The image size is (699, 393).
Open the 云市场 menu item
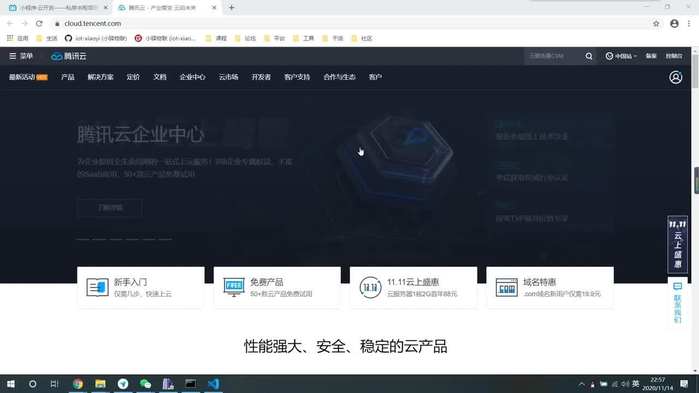pos(228,77)
